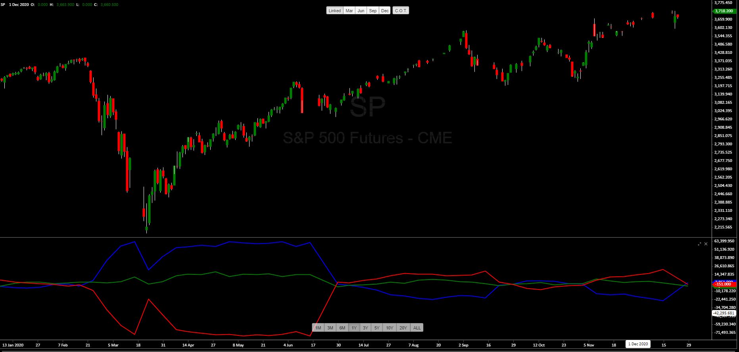Close the COT indicator panel
The height and width of the screenshot is (352, 739).
coord(706,244)
